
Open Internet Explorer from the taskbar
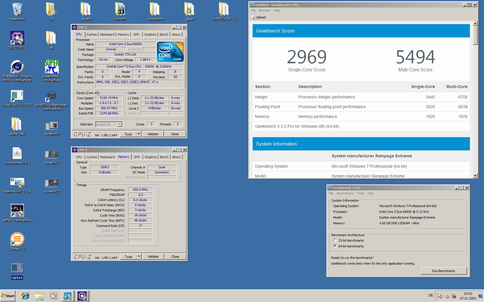[25, 296]
